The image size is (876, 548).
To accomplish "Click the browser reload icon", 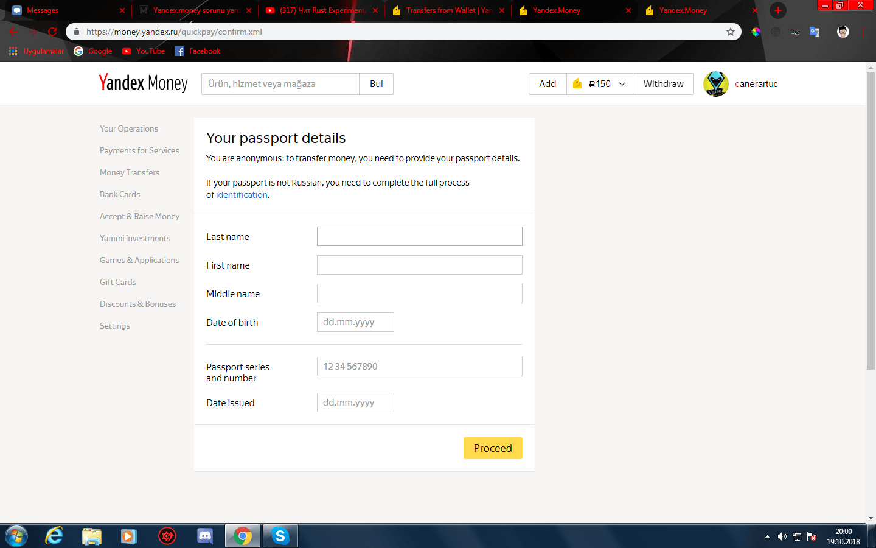I will click(52, 32).
